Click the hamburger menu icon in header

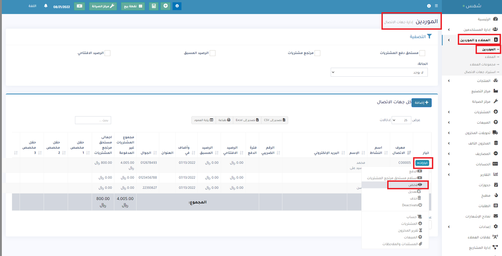pos(436,6)
